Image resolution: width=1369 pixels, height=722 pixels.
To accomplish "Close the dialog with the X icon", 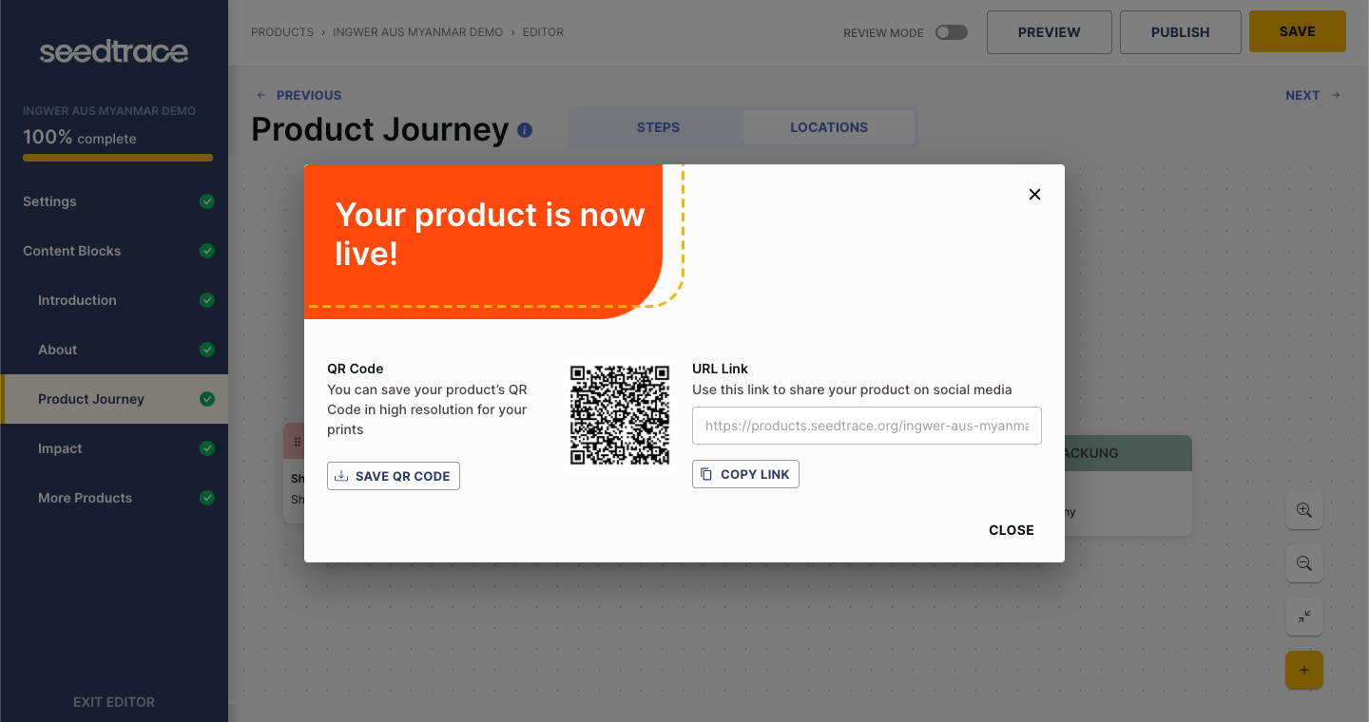I will 1035,195.
